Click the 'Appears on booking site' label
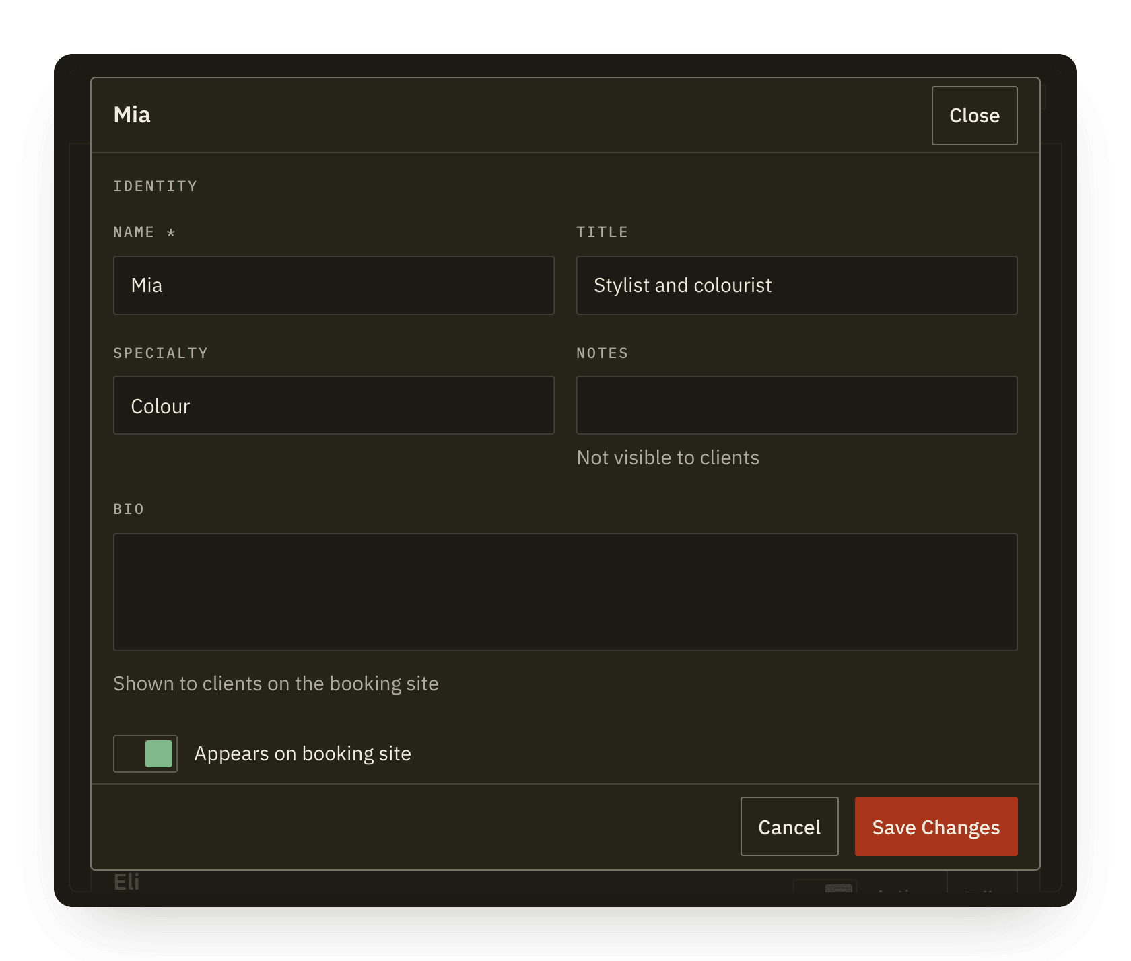The height and width of the screenshot is (961, 1131). [x=302, y=754]
